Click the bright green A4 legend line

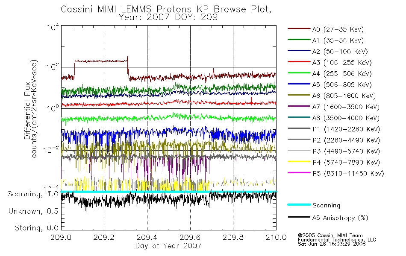(299, 73)
